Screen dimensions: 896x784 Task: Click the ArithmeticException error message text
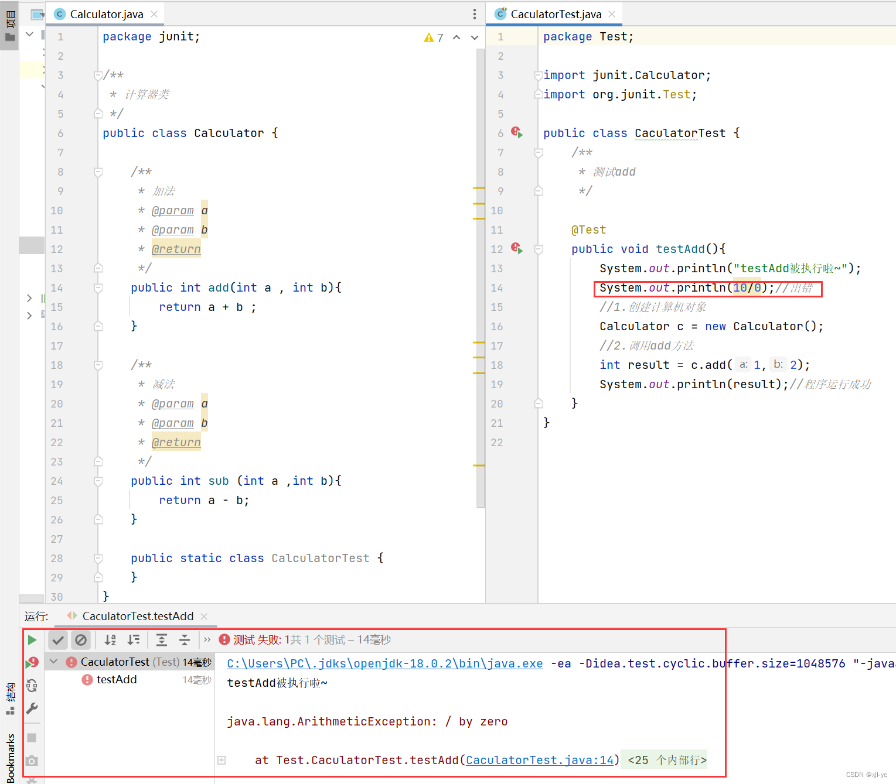[x=367, y=721]
